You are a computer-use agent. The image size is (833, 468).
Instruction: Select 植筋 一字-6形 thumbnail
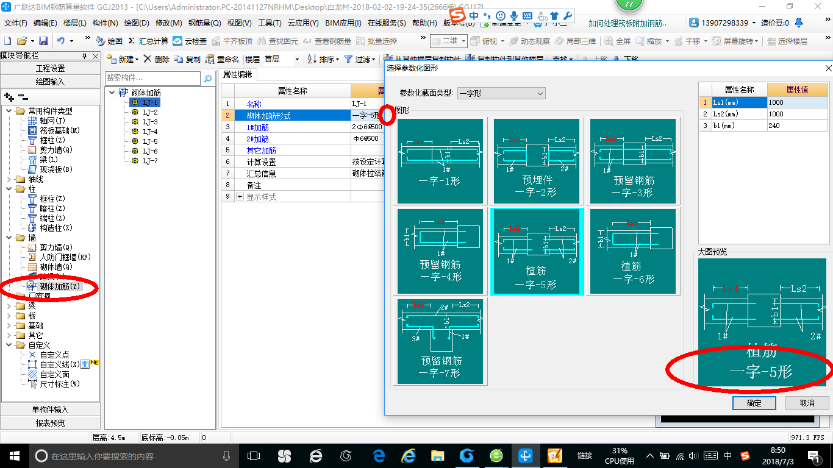pyautogui.click(x=632, y=251)
